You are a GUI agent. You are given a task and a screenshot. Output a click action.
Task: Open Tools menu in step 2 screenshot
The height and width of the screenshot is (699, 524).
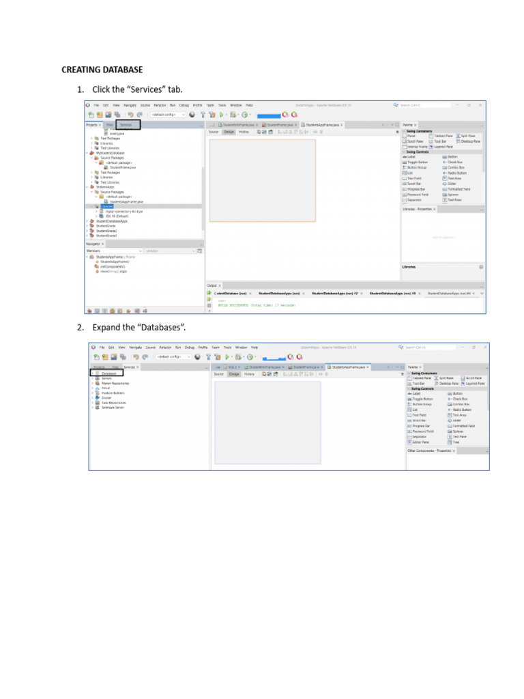(x=227, y=347)
